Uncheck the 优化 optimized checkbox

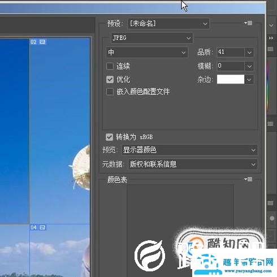pyautogui.click(x=110, y=79)
